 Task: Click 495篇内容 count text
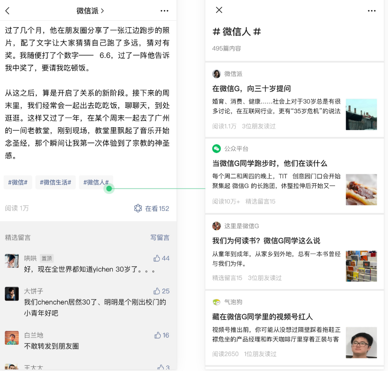pos(226,48)
